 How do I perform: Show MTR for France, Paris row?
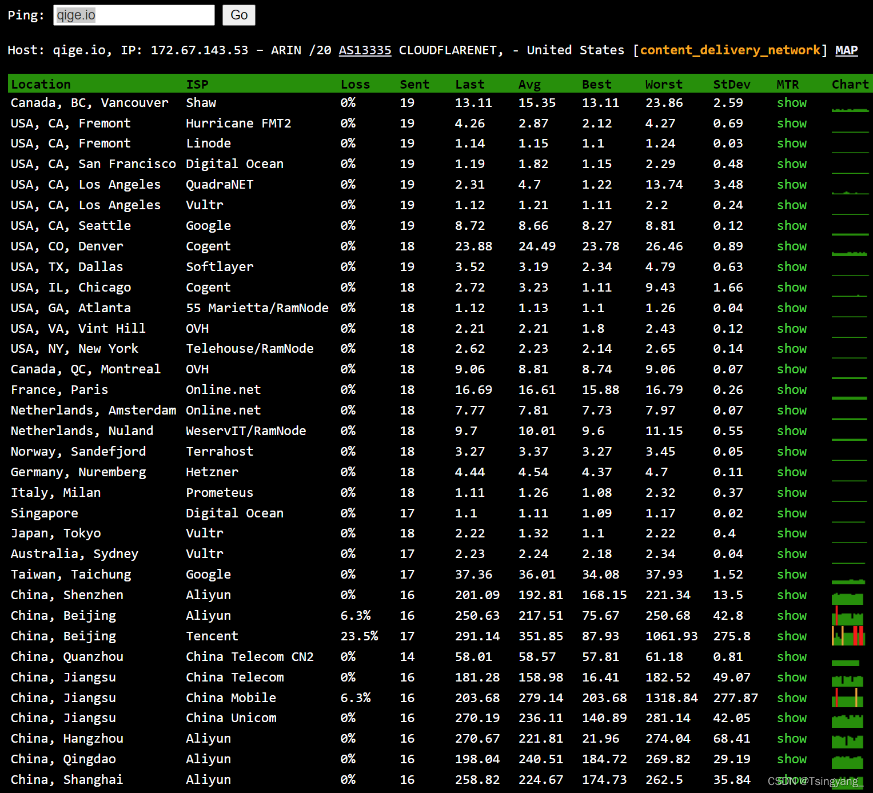point(792,390)
